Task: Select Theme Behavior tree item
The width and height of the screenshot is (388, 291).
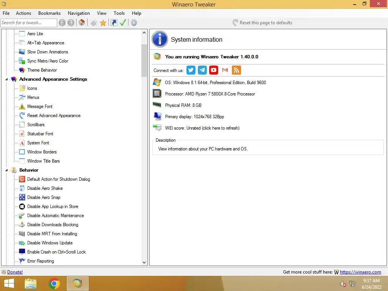Action: pyautogui.click(x=42, y=70)
